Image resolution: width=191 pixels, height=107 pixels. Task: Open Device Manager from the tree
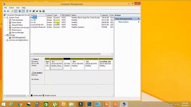18,32
